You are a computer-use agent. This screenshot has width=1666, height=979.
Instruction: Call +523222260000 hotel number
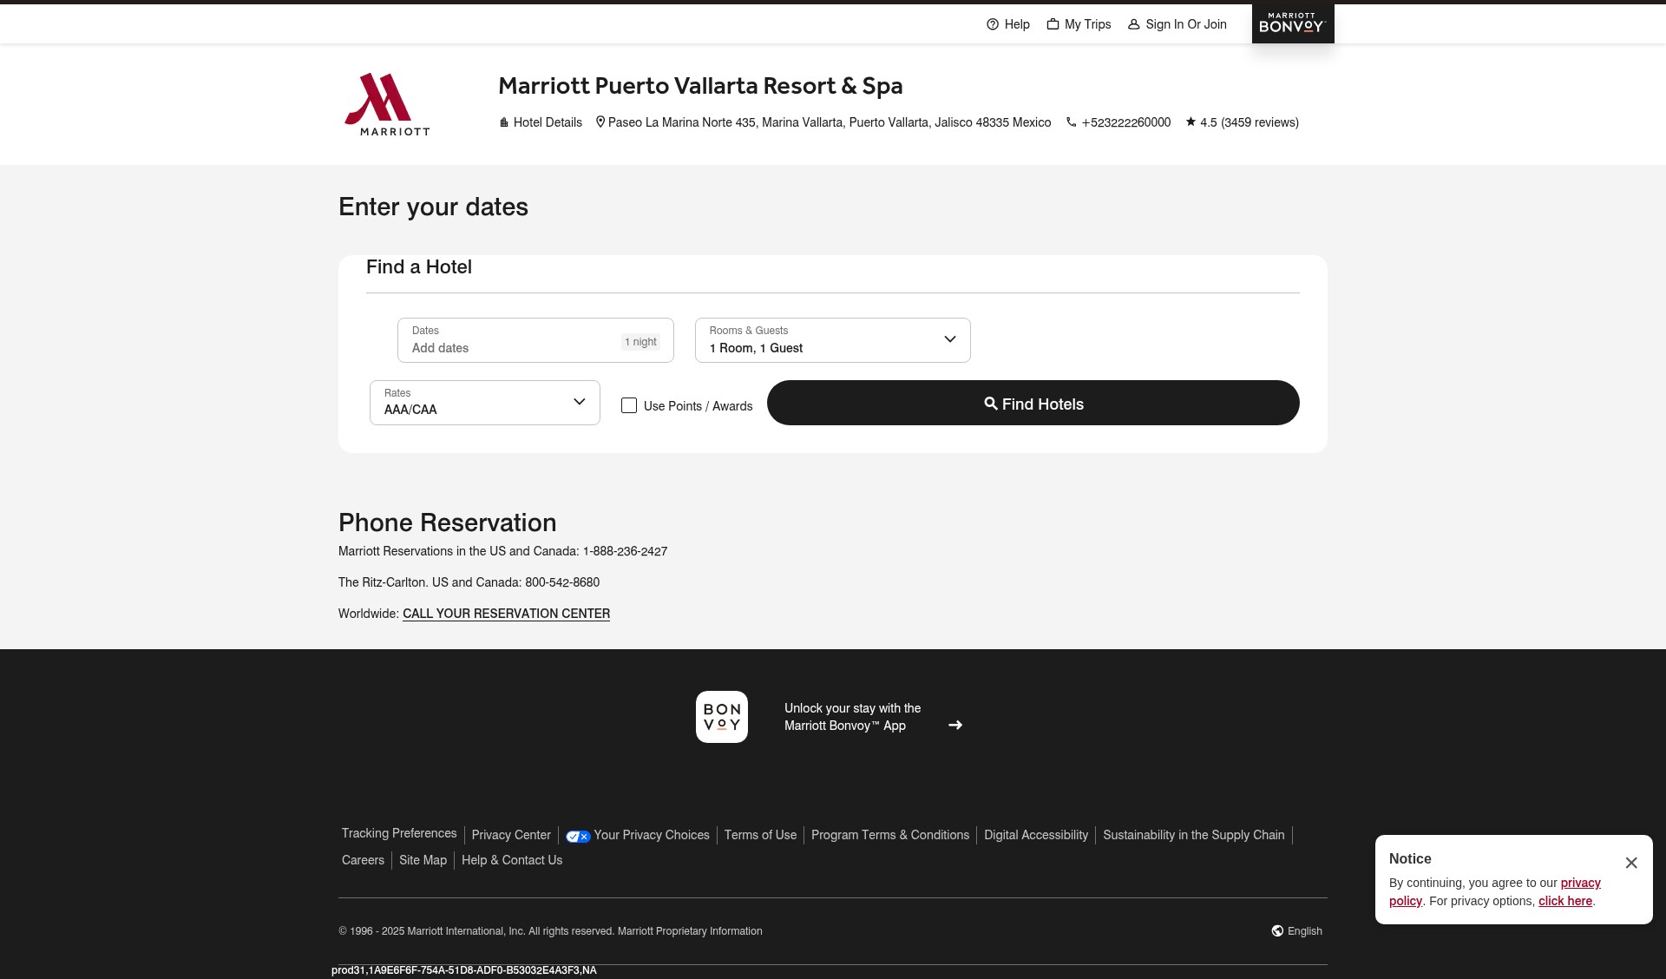point(1126,122)
